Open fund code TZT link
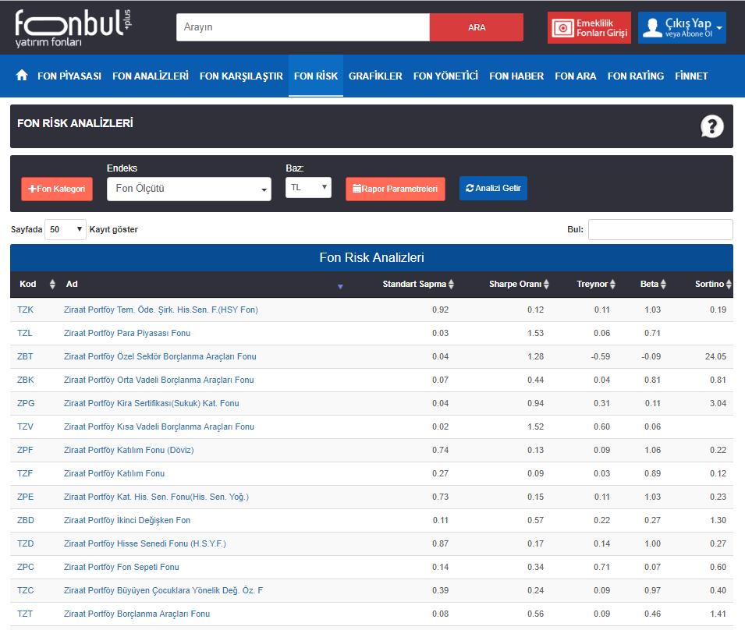This screenshot has width=745, height=630. click(25, 614)
